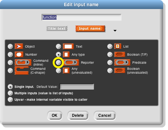Collapse the slot types with the black arrow
This screenshot has height=130, width=168.
pos(115,31)
